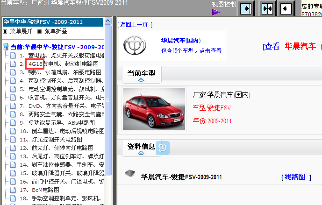Viewport: 322px width, 205px height.
Task: Open tree item 15、玻璃升降器开关
Action: tap(62, 173)
